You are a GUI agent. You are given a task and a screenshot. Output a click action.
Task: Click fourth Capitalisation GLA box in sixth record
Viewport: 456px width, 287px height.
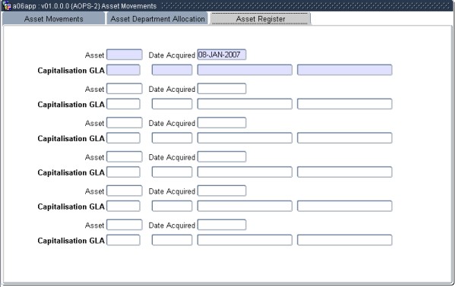click(344, 240)
